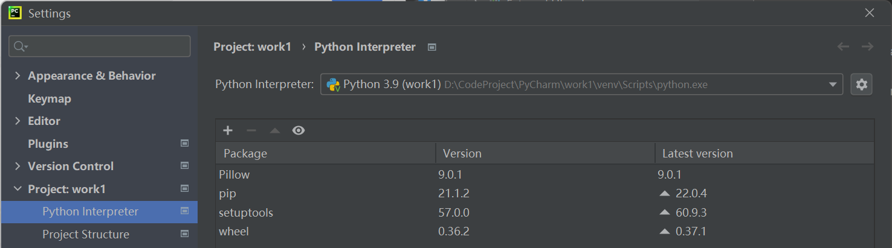
Task: Click upgrade arrow next to setuptools 60.9.3
Action: click(x=665, y=212)
